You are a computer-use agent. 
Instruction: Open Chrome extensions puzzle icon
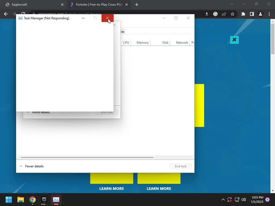coord(243,14)
